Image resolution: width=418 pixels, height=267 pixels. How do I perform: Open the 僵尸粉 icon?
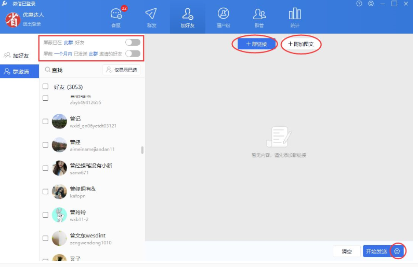pyautogui.click(x=223, y=17)
